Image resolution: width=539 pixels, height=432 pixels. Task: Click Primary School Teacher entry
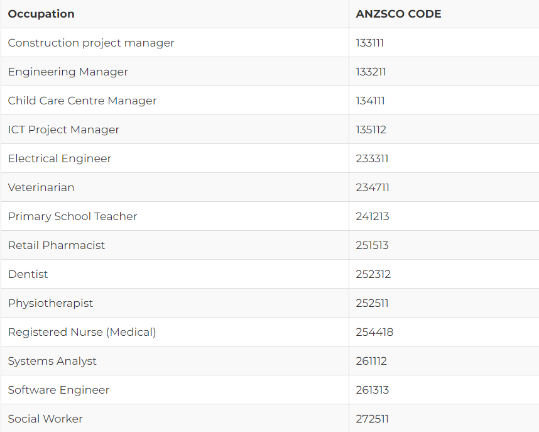pyautogui.click(x=72, y=216)
